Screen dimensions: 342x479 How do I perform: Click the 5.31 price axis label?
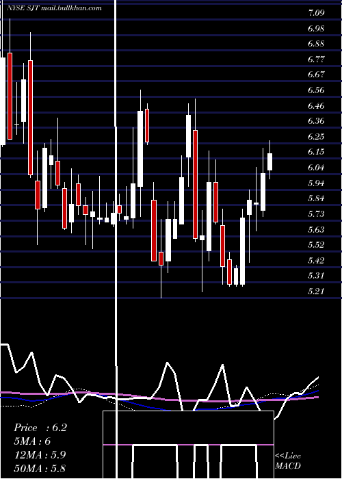tap(316, 276)
